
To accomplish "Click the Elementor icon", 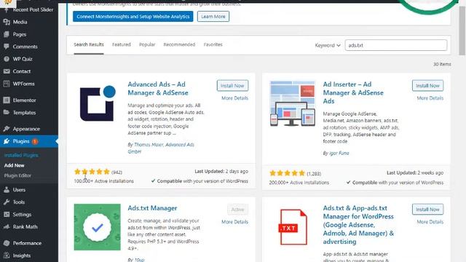I will click(7, 100).
